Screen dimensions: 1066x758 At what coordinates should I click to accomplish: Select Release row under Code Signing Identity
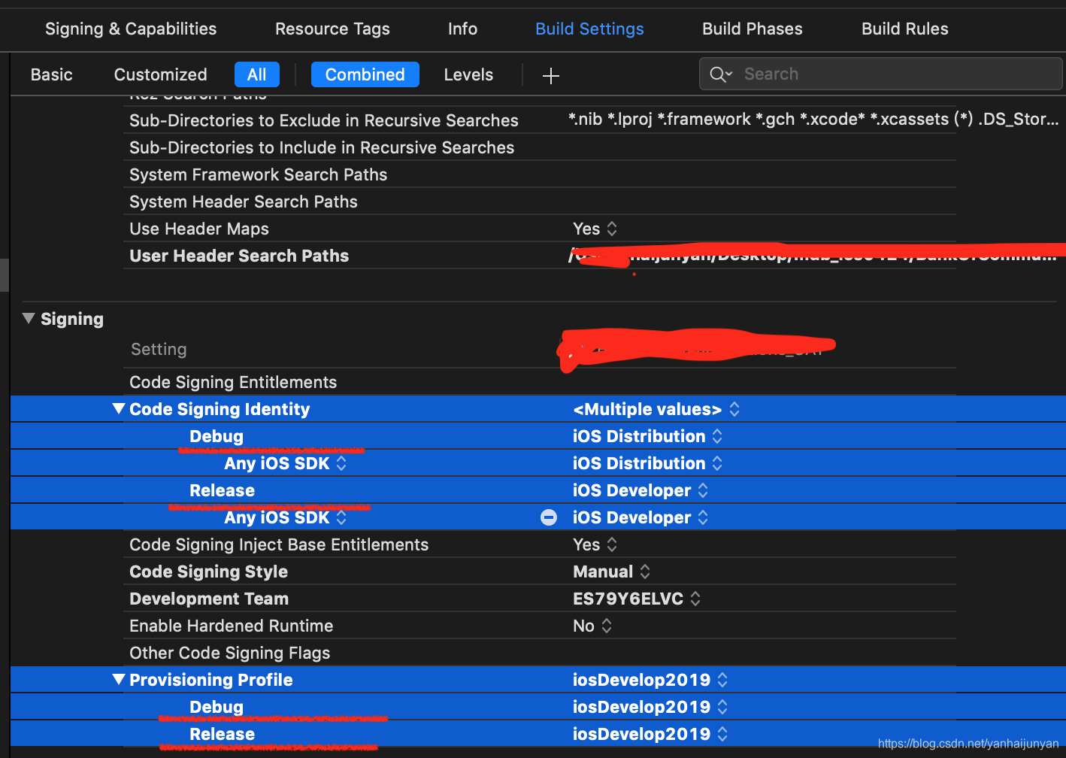coord(538,490)
